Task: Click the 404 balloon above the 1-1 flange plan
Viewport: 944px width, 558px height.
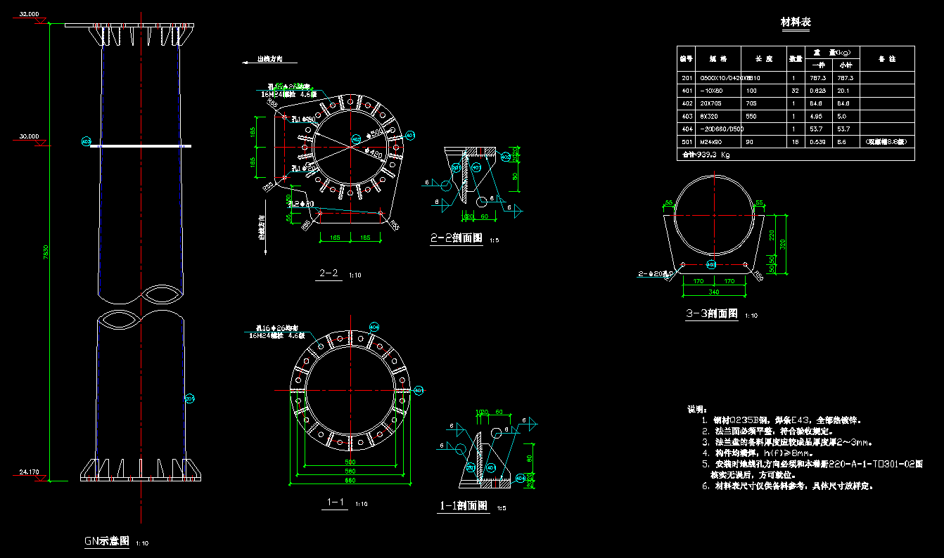Action: pos(374,327)
